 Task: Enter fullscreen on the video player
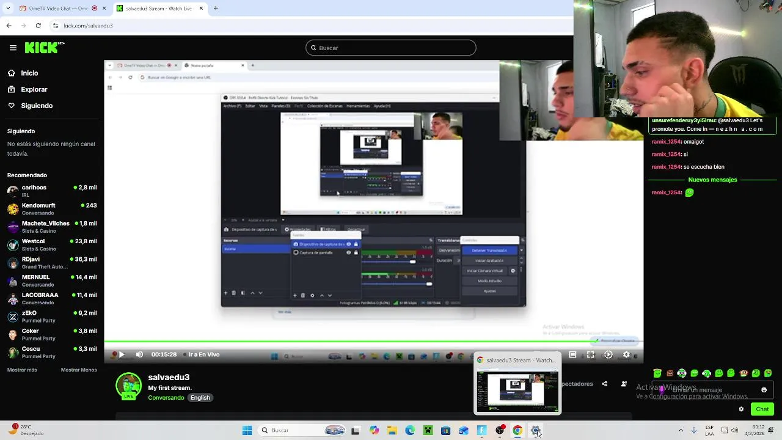591,354
